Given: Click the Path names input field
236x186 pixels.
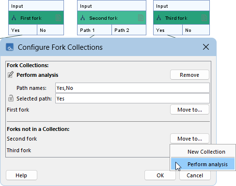Looking at the screenshot, I should pos(132,88).
